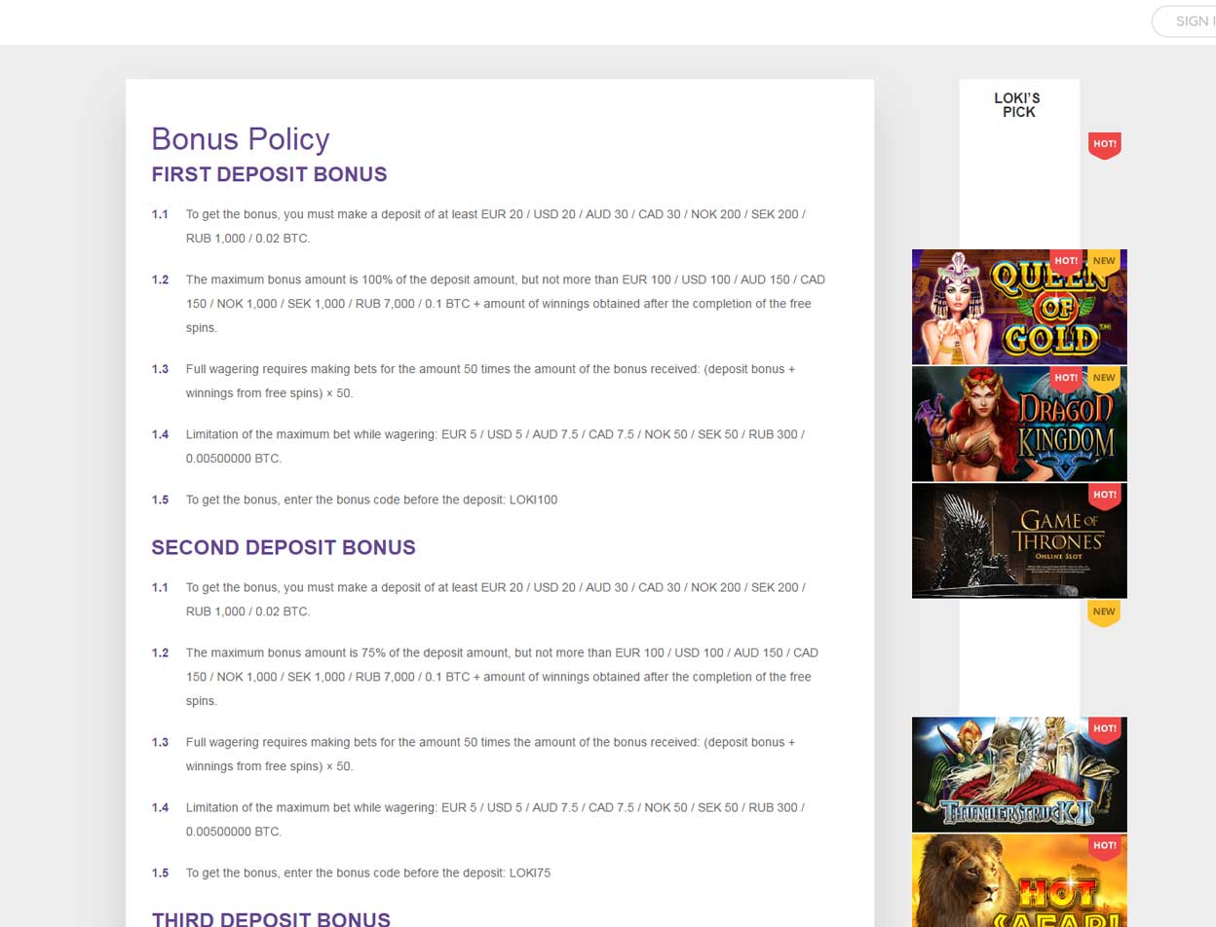Click the HOT! badge below Loki's Pick
Viewport: 1216px width, 927px height.
pyautogui.click(x=1105, y=145)
